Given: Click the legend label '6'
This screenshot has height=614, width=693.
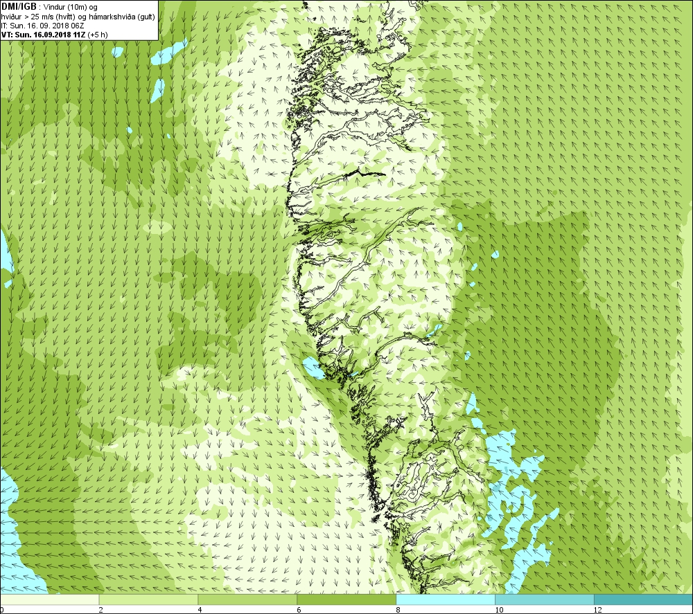Looking at the screenshot, I should [x=299, y=610].
